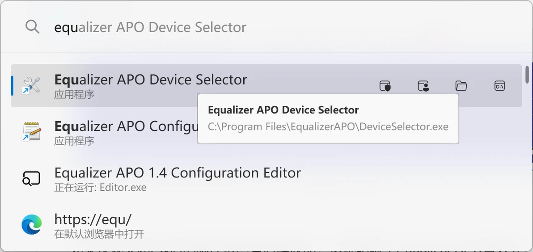Open https://equ/ in default browser
Viewport: 533px width, 252px height.
(x=93, y=219)
